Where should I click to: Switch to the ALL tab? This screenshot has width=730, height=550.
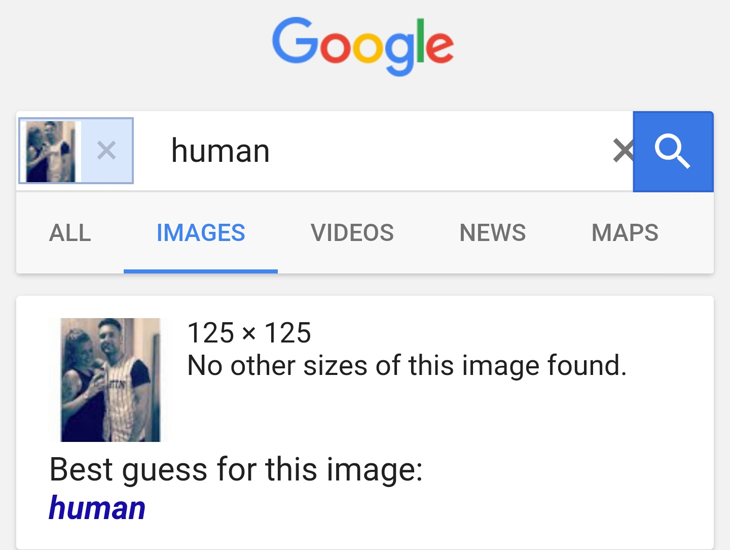(70, 233)
